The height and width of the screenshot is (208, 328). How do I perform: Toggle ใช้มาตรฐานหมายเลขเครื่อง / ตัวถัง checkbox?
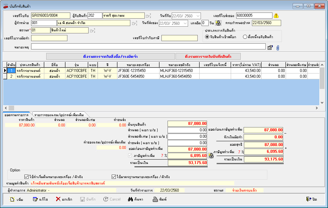(x=114, y=177)
